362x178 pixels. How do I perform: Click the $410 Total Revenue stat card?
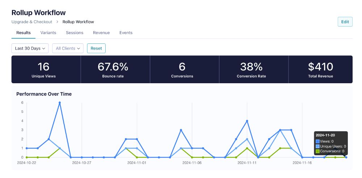point(320,69)
